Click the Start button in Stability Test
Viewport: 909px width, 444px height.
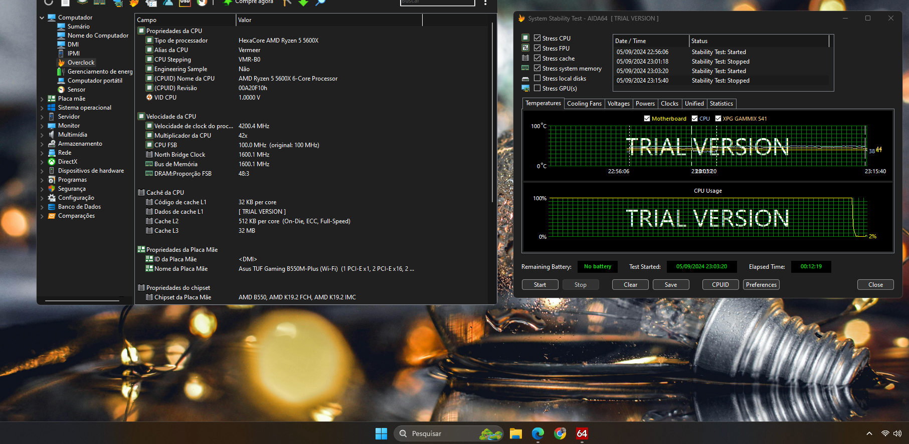pyautogui.click(x=540, y=285)
